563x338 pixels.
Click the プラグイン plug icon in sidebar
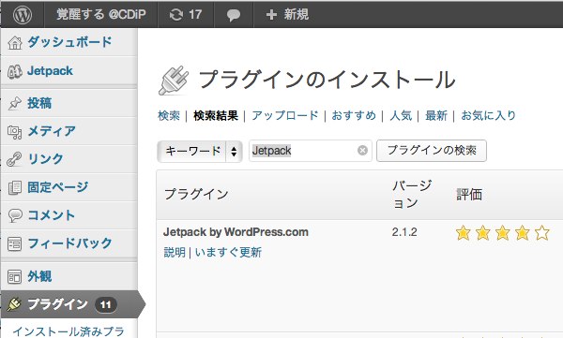click(14, 304)
